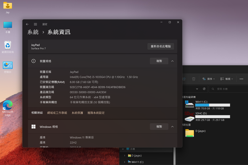Click the processor value Intel(R) Core(TM) i5-1035G4

(x=104, y=77)
